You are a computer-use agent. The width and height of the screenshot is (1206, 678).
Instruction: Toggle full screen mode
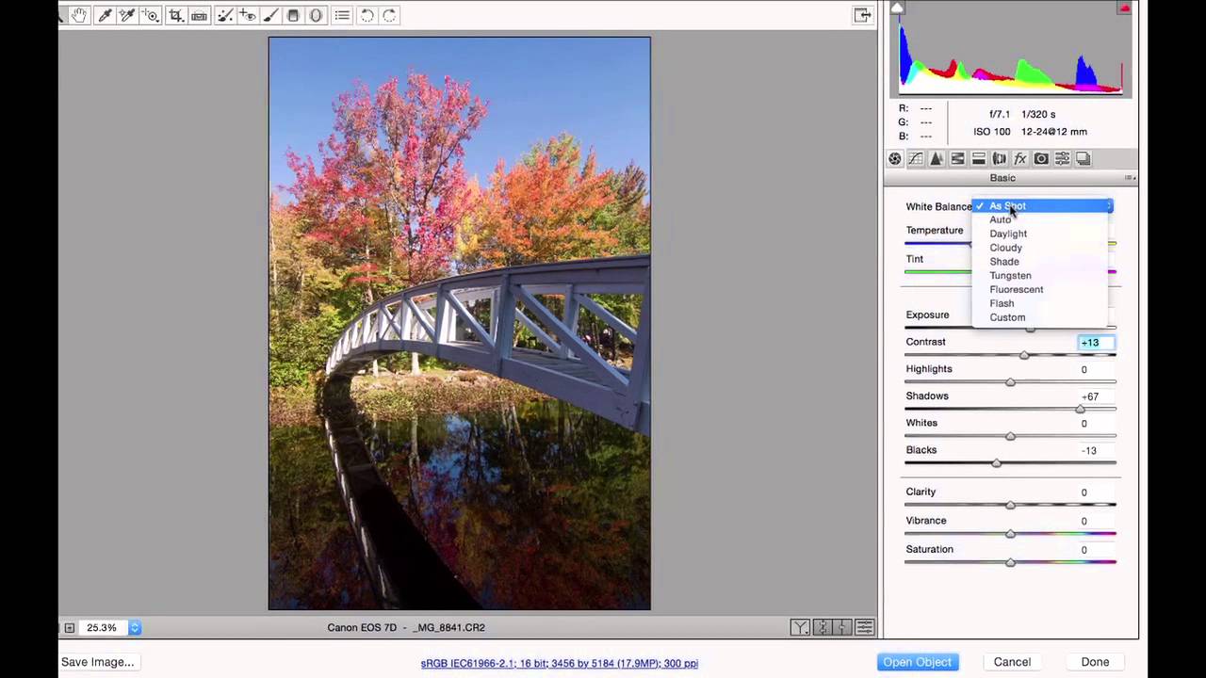click(x=861, y=15)
